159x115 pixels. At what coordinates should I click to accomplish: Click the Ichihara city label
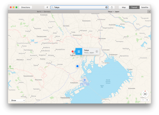point(132,89)
